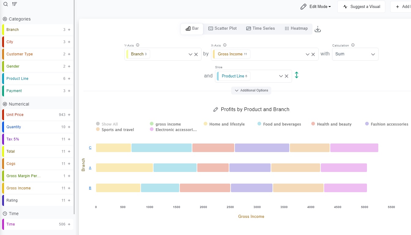Toggle the Show All legend item
Viewport: 411px width, 235px height.
107,124
